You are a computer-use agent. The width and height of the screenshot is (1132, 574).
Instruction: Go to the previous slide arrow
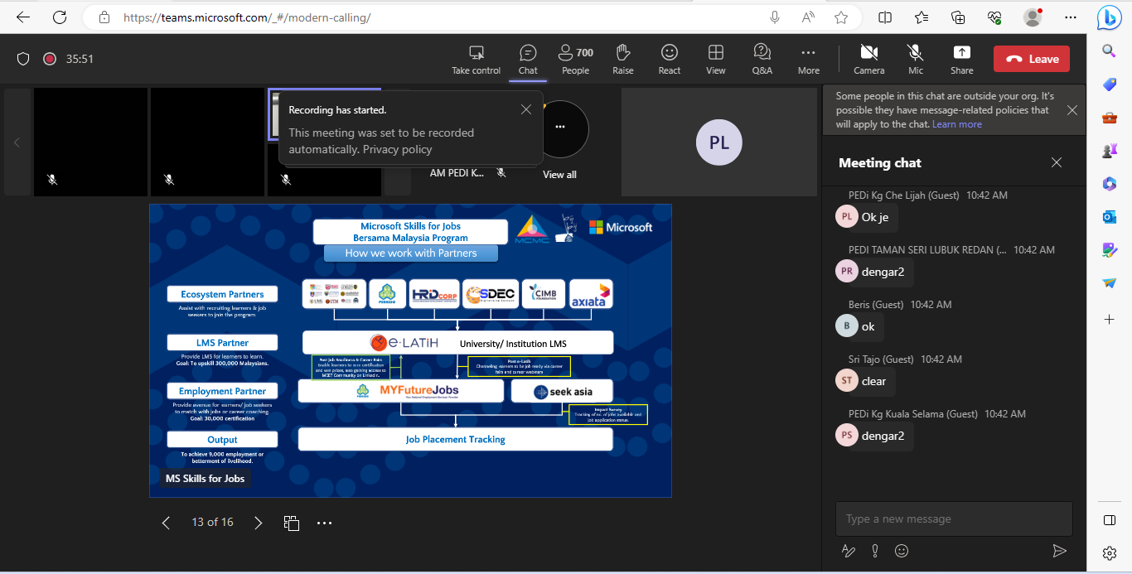coord(166,523)
